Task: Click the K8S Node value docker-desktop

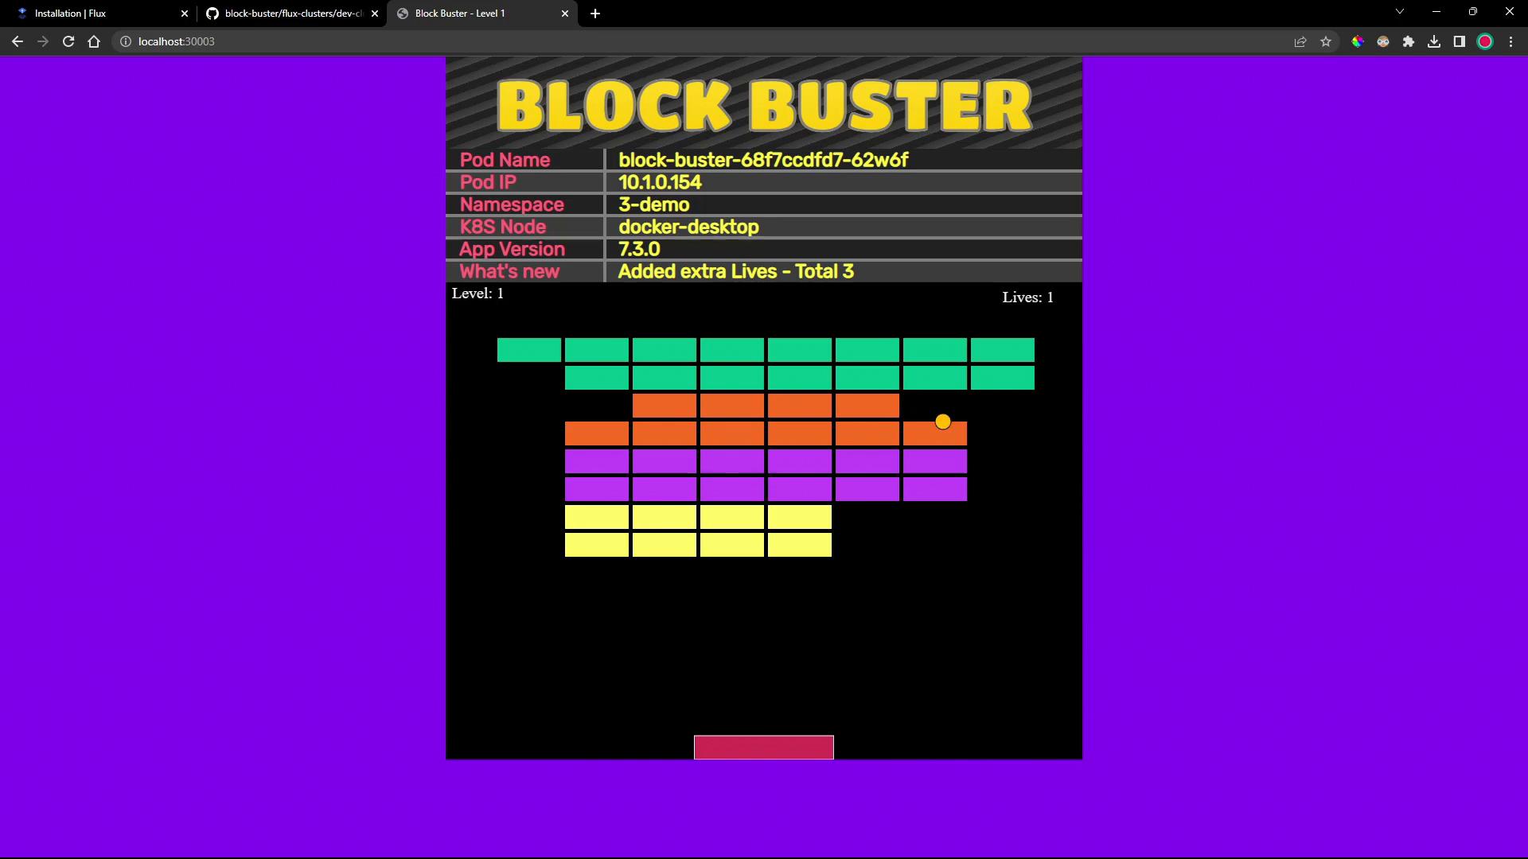Action: pos(688,227)
